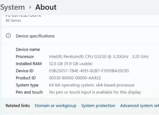Open the System protection link
The height and width of the screenshot is (115, 159).
(x=98, y=106)
